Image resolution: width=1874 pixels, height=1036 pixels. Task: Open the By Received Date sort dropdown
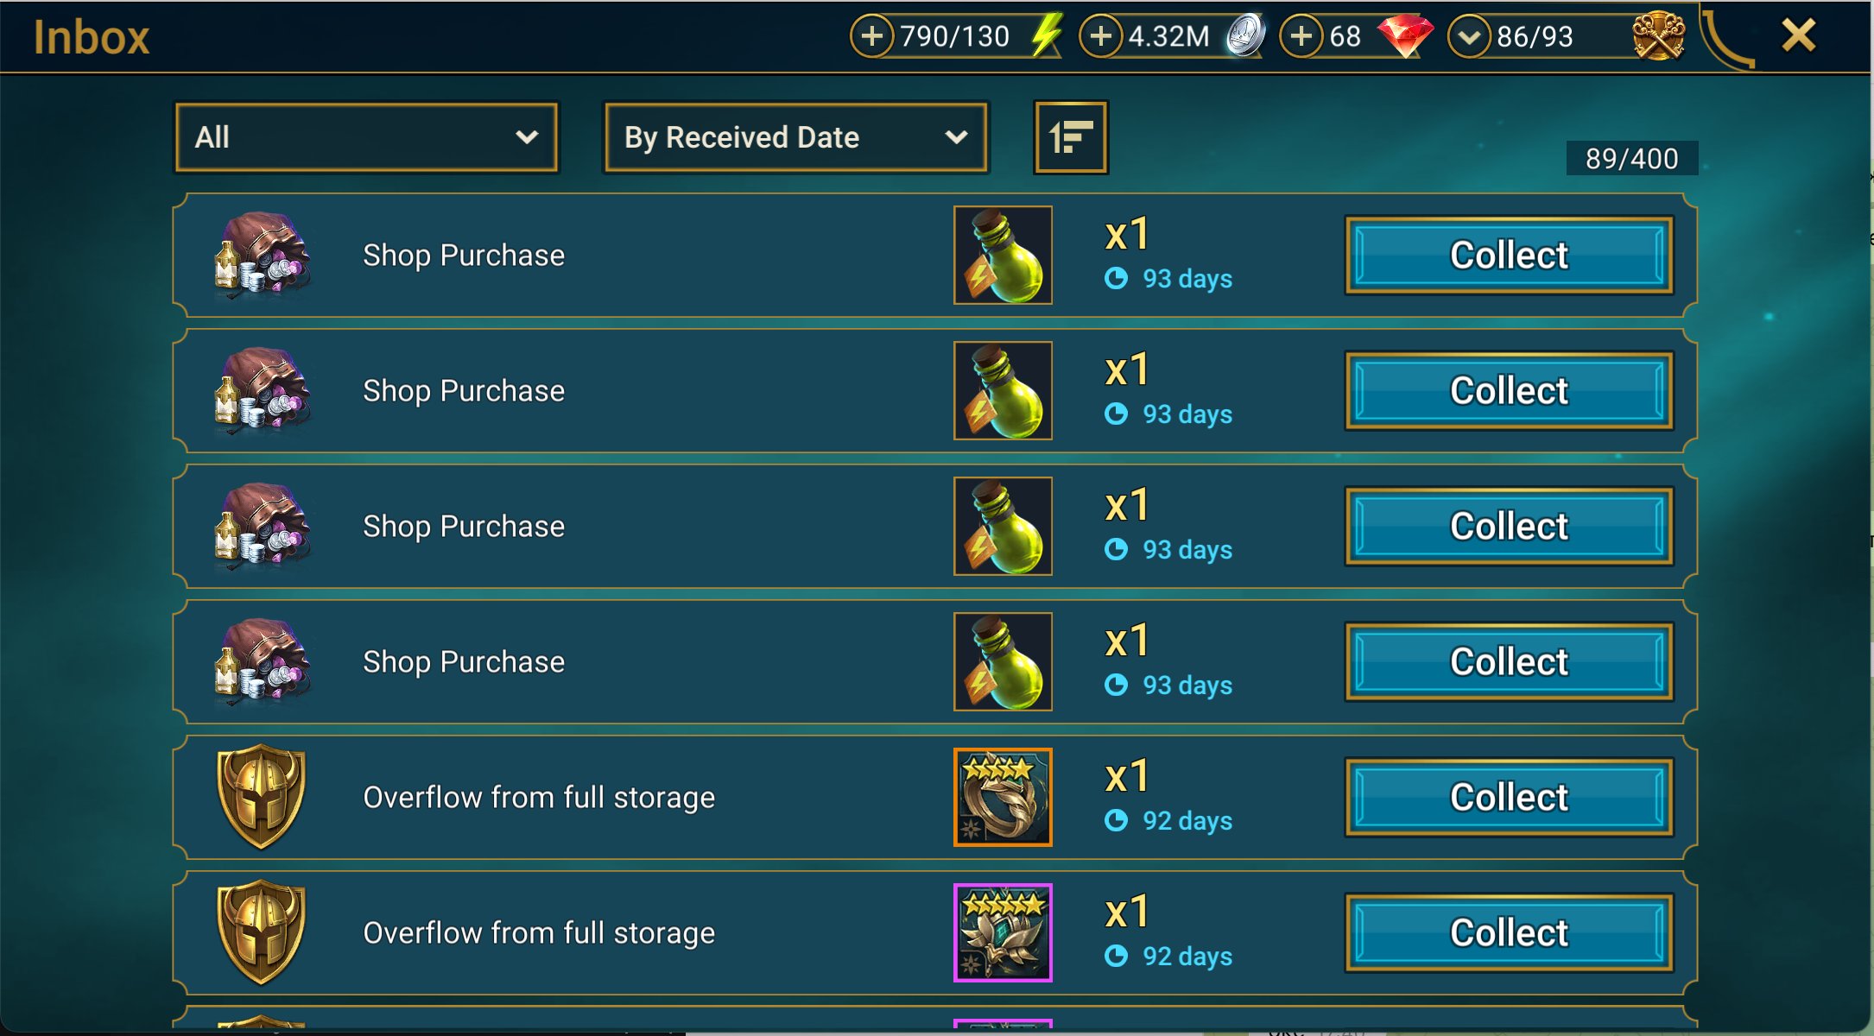(795, 137)
